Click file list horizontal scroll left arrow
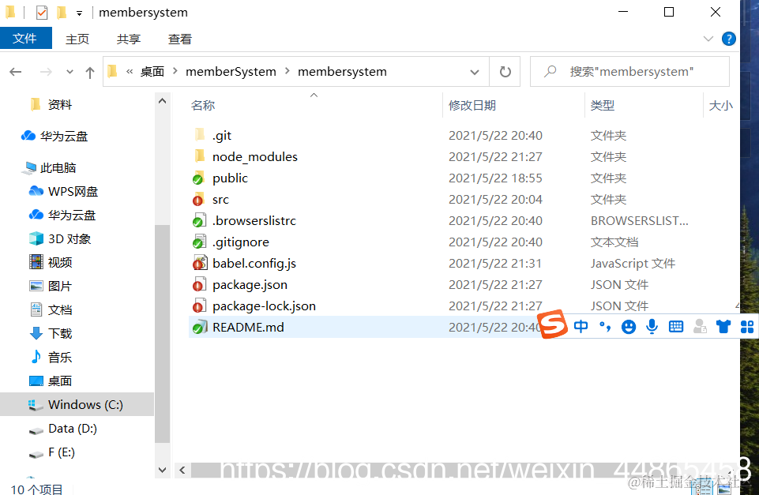Image resolution: width=759 pixels, height=495 pixels. [182, 470]
